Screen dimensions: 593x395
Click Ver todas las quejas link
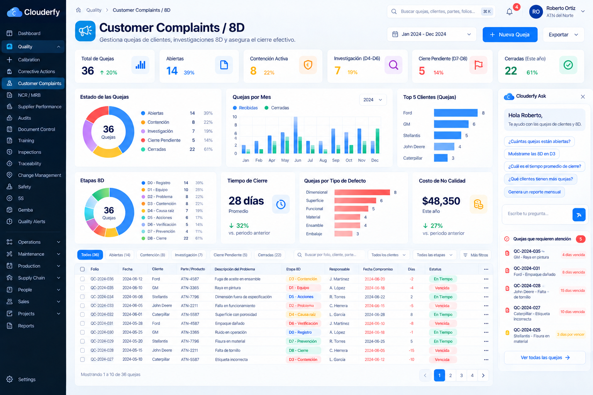pyautogui.click(x=545, y=358)
